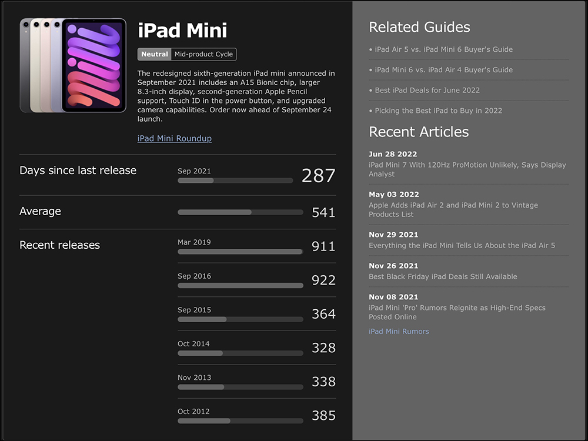
Task: Click the Sep 2016 release bar
Action: pos(240,286)
